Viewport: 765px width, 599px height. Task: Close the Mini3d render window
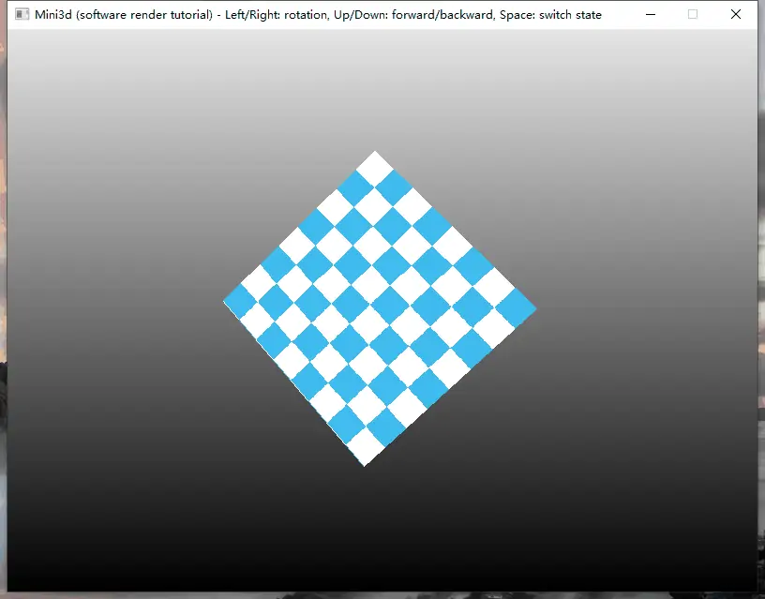pyautogui.click(x=736, y=15)
